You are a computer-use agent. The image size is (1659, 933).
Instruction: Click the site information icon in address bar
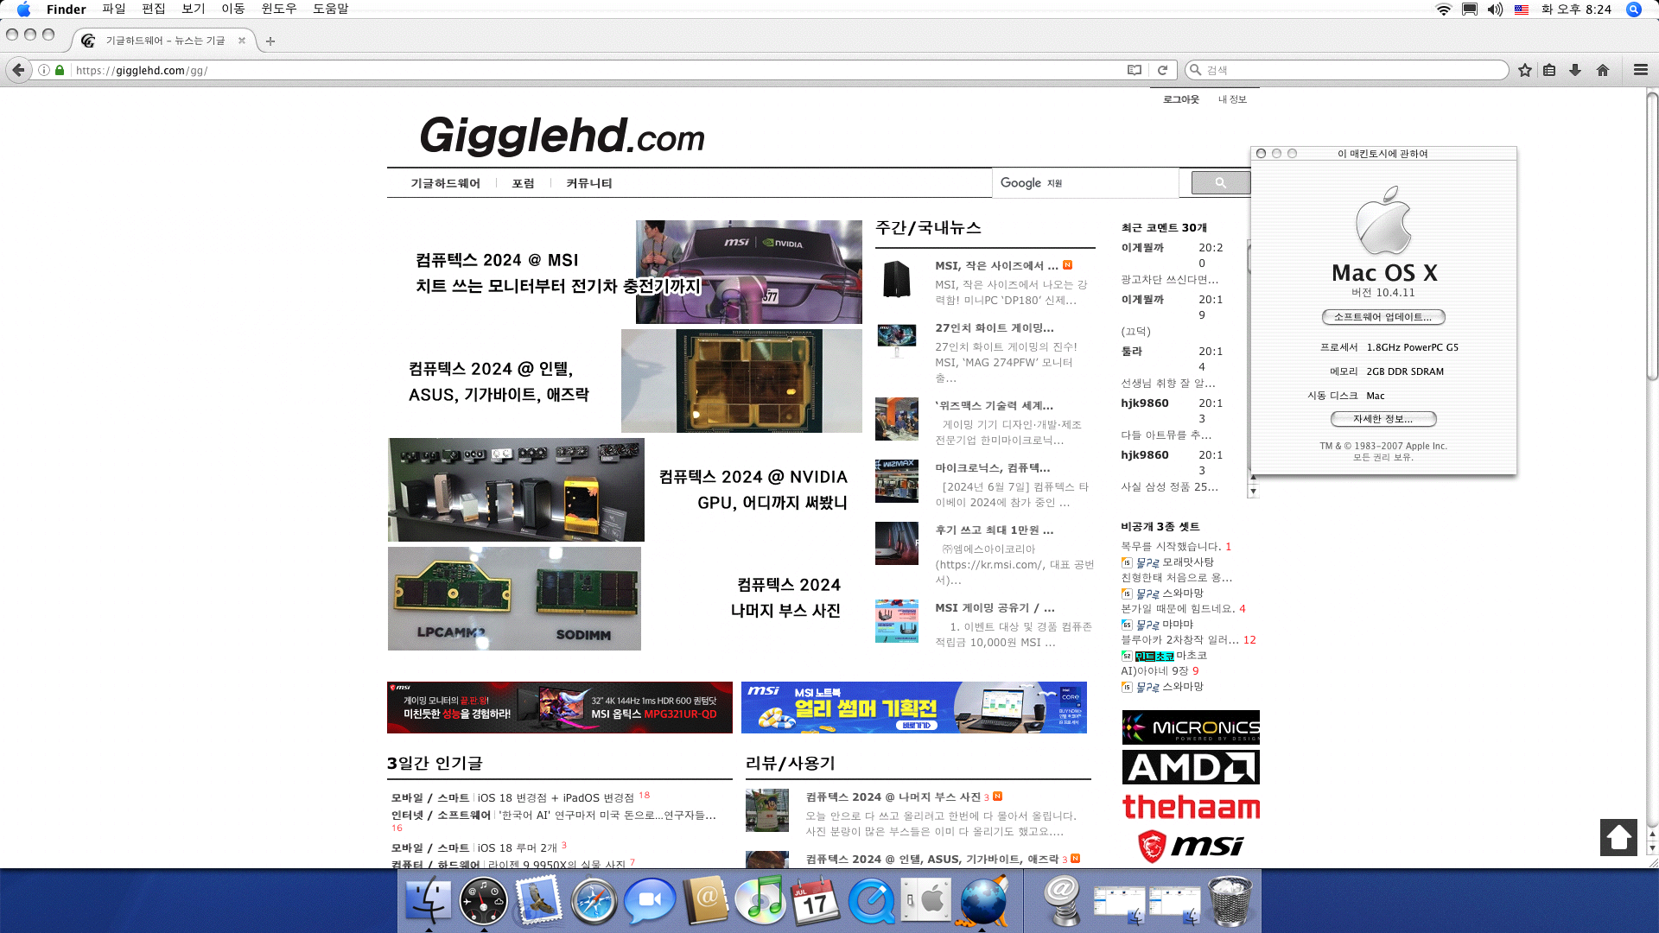tap(43, 70)
